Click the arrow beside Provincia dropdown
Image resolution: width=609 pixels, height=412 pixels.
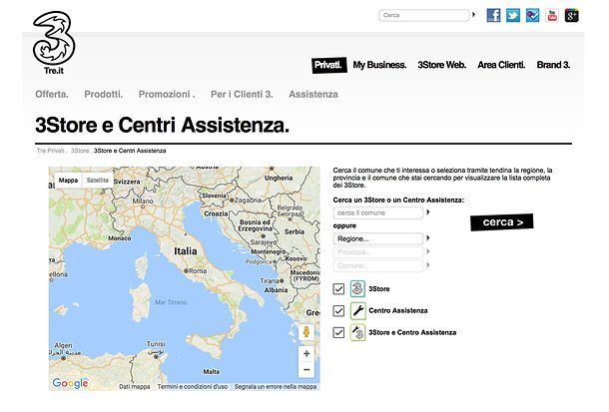427,251
